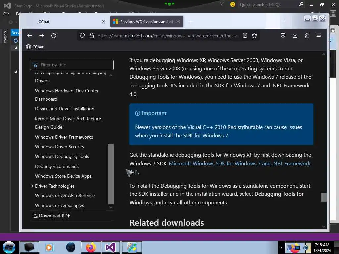Screen dimensions: 339x254
Task: Click the Filter by title input field
Action: (72, 65)
